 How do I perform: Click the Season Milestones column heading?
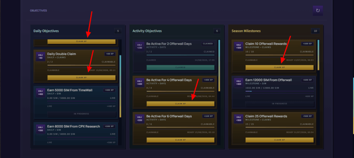(246, 31)
